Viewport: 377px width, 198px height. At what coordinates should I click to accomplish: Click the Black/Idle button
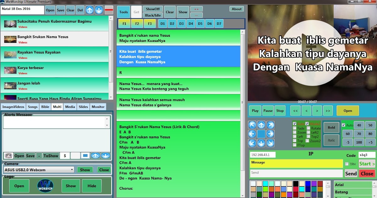click(153, 15)
